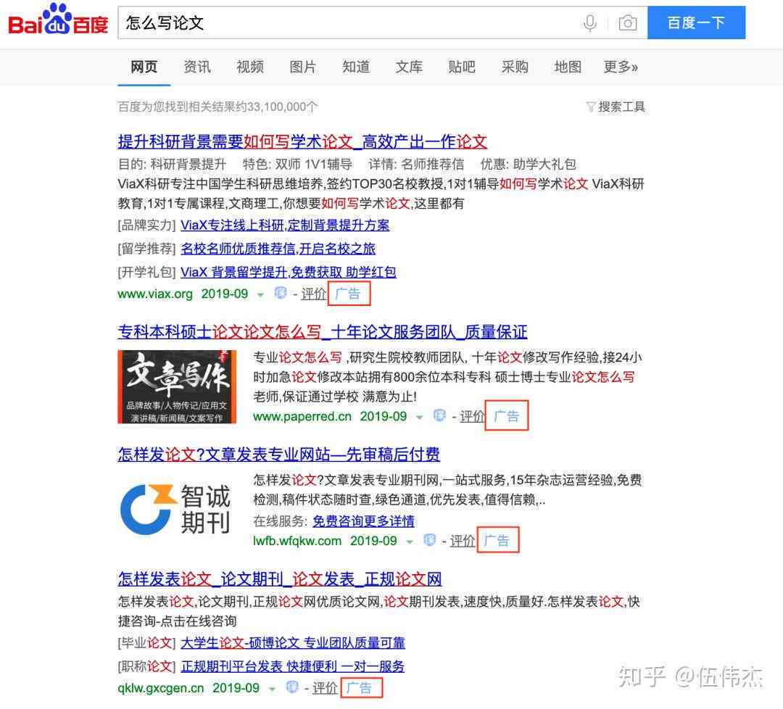Image resolution: width=783 pixels, height=709 pixels.
Task: Click the verification badge icon on qklw.gxcgen.cn row
Action: [292, 687]
